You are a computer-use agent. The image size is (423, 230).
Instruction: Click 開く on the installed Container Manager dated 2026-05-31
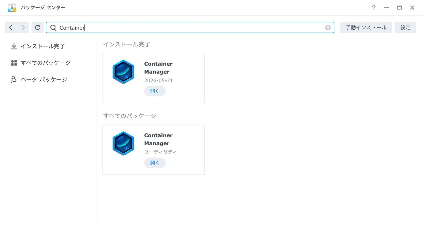click(x=155, y=91)
